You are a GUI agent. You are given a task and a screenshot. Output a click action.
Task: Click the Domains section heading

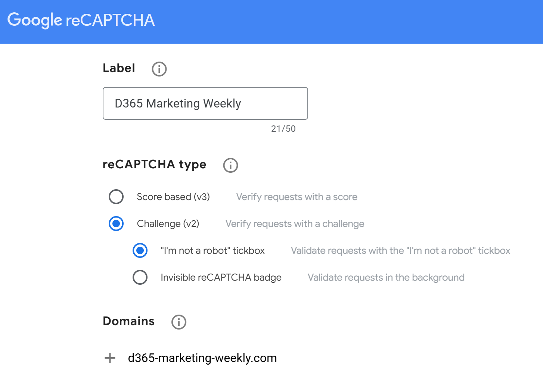[x=128, y=321]
